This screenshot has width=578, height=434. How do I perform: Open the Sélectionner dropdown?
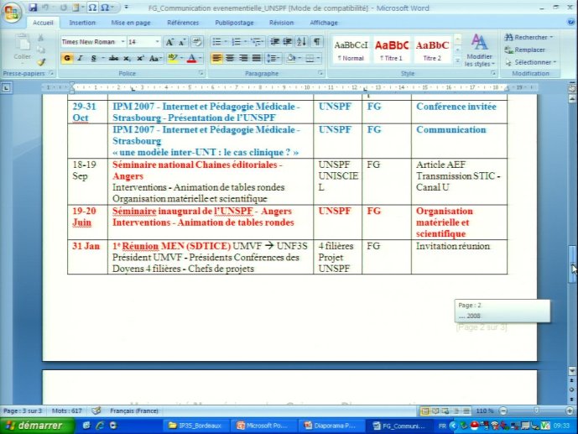pos(531,62)
